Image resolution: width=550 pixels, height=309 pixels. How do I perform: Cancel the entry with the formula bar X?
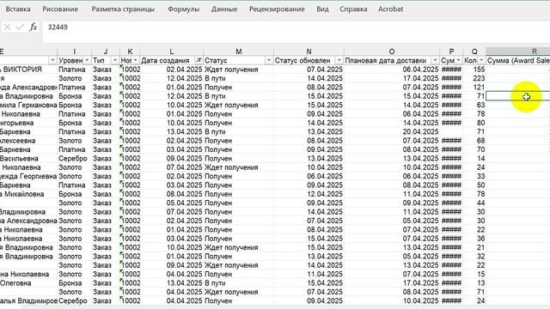8,27
